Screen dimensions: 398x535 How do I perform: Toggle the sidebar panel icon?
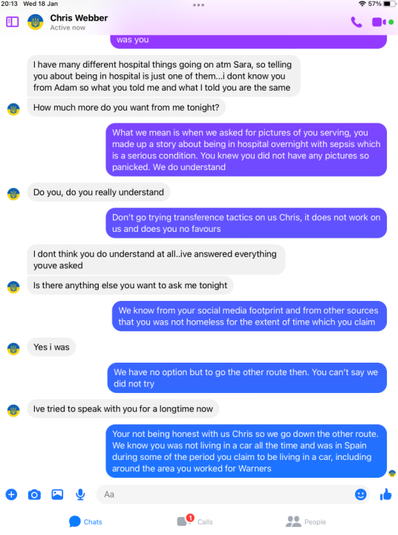13,22
